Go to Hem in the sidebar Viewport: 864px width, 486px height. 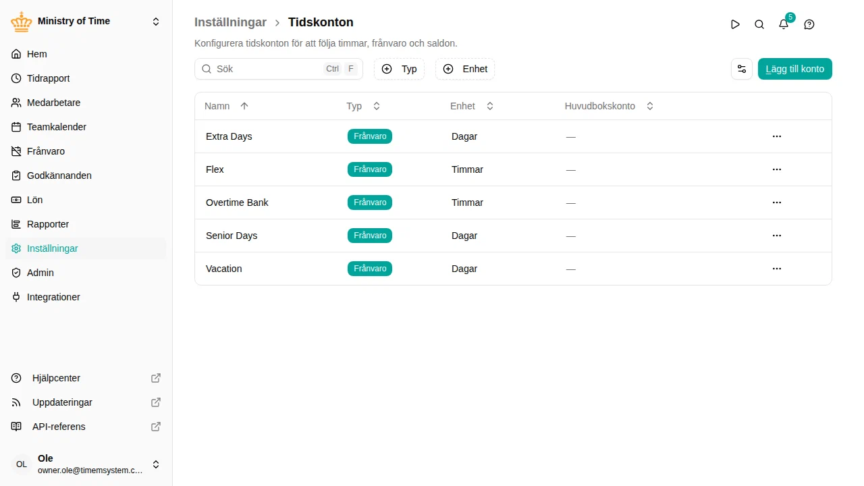[x=86, y=54]
